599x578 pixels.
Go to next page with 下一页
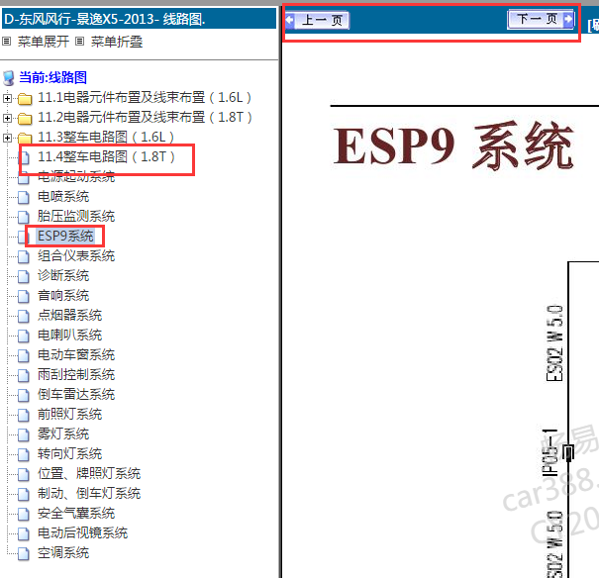point(541,19)
